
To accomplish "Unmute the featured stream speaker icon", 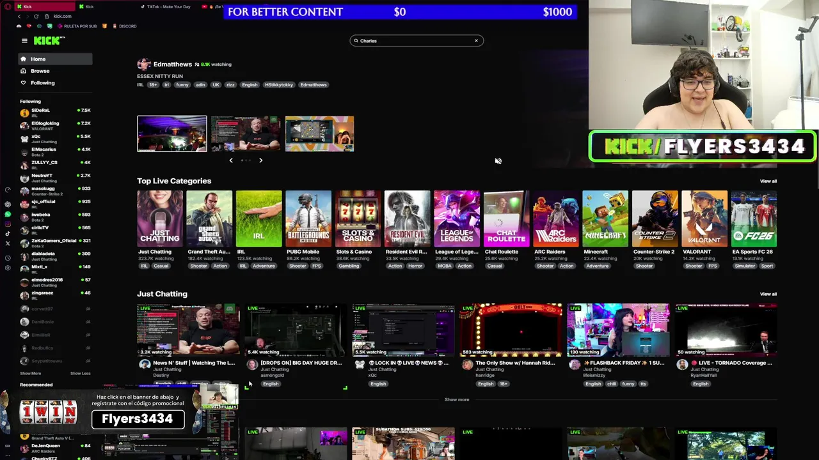I will tap(498, 161).
